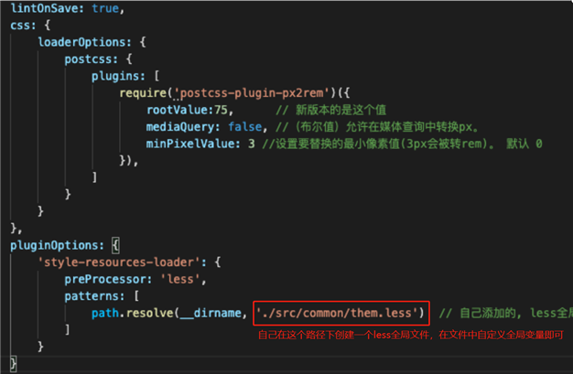Click the green comment after them.less path
The image size is (573, 374).
[506, 313]
